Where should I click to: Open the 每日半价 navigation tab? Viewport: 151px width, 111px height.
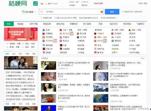click(114, 24)
